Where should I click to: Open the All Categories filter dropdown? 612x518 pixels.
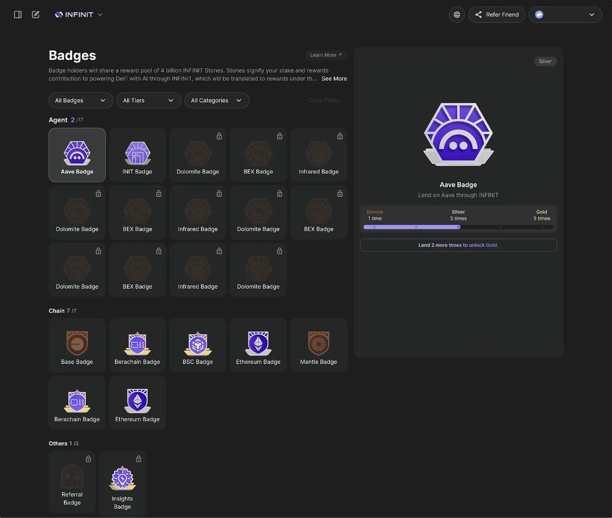coord(217,100)
